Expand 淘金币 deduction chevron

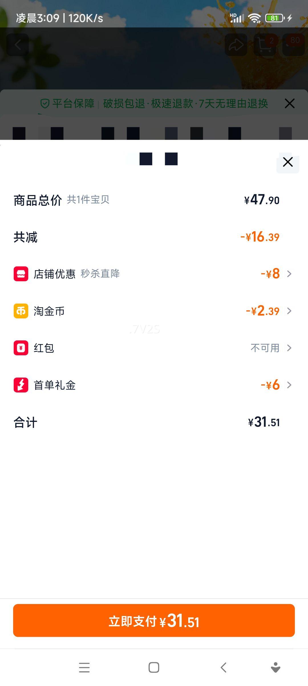(x=289, y=311)
